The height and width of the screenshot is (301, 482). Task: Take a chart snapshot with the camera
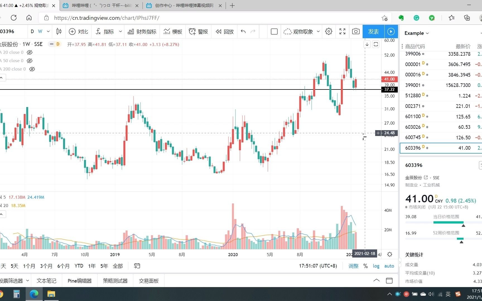[x=356, y=31]
